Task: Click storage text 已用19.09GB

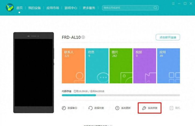Action: 81,91
